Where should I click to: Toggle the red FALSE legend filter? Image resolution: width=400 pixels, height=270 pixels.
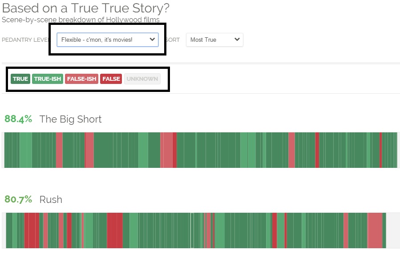111,79
